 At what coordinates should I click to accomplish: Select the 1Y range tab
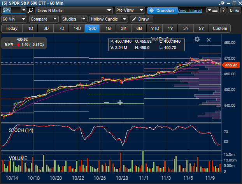(170, 28)
